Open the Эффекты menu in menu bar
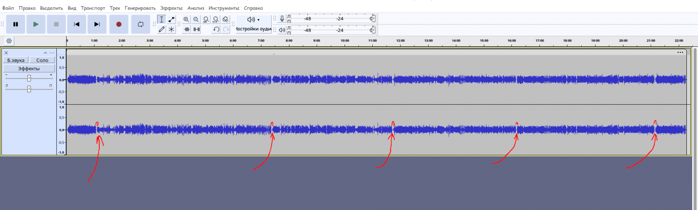Image resolution: width=698 pixels, height=210 pixels. click(171, 8)
